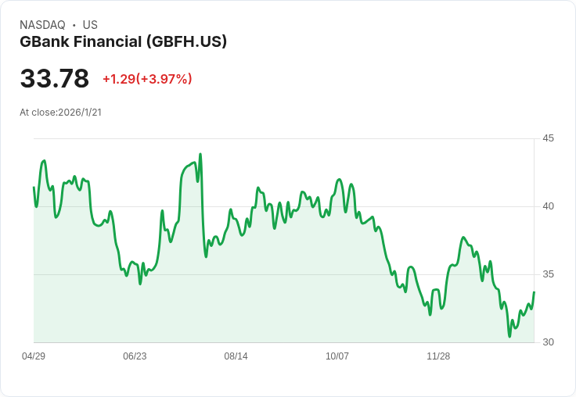576x397 pixels.
Task: Click the starting leftmost point of the chart line
Action: click(x=34, y=188)
